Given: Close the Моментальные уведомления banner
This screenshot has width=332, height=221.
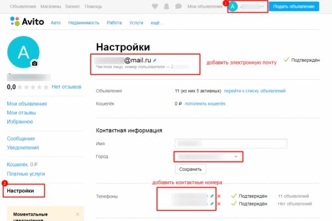Looking at the screenshot, I should pyautogui.click(x=77, y=214).
